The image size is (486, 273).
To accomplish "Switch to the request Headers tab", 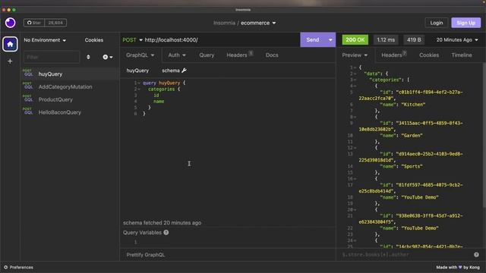I will 239,55.
